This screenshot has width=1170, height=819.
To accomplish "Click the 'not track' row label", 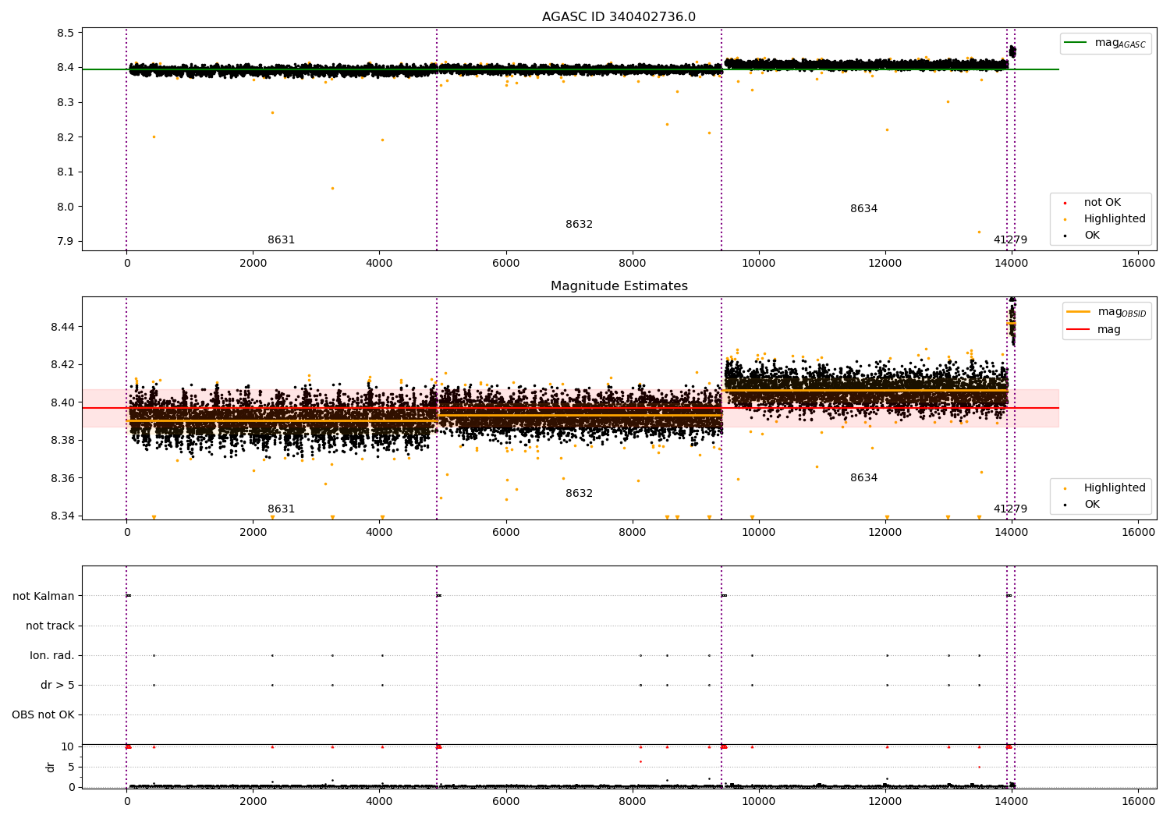I will point(50,626).
